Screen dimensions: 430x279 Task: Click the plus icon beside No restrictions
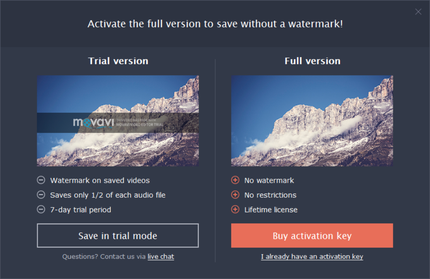pyautogui.click(x=235, y=194)
